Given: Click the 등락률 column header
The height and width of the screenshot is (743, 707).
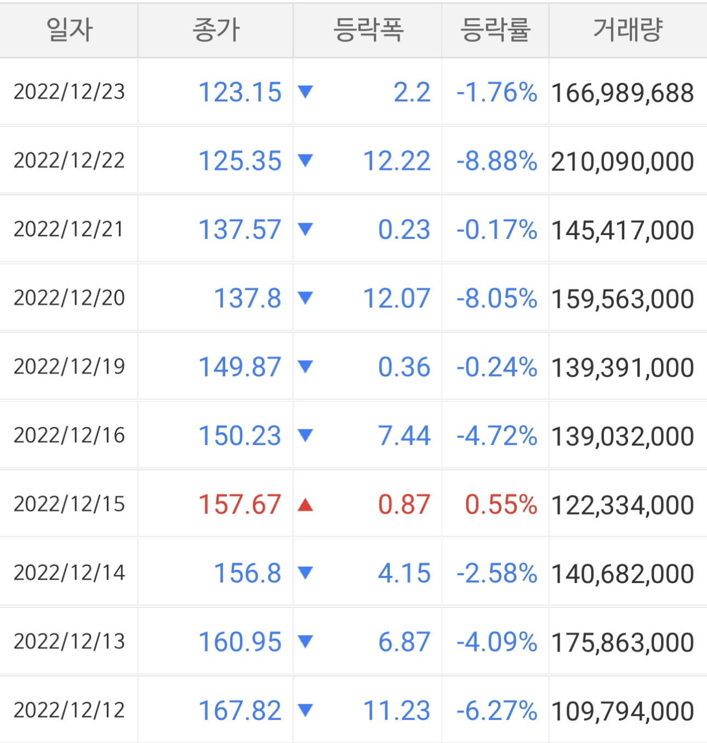Looking at the screenshot, I should click(x=495, y=30).
